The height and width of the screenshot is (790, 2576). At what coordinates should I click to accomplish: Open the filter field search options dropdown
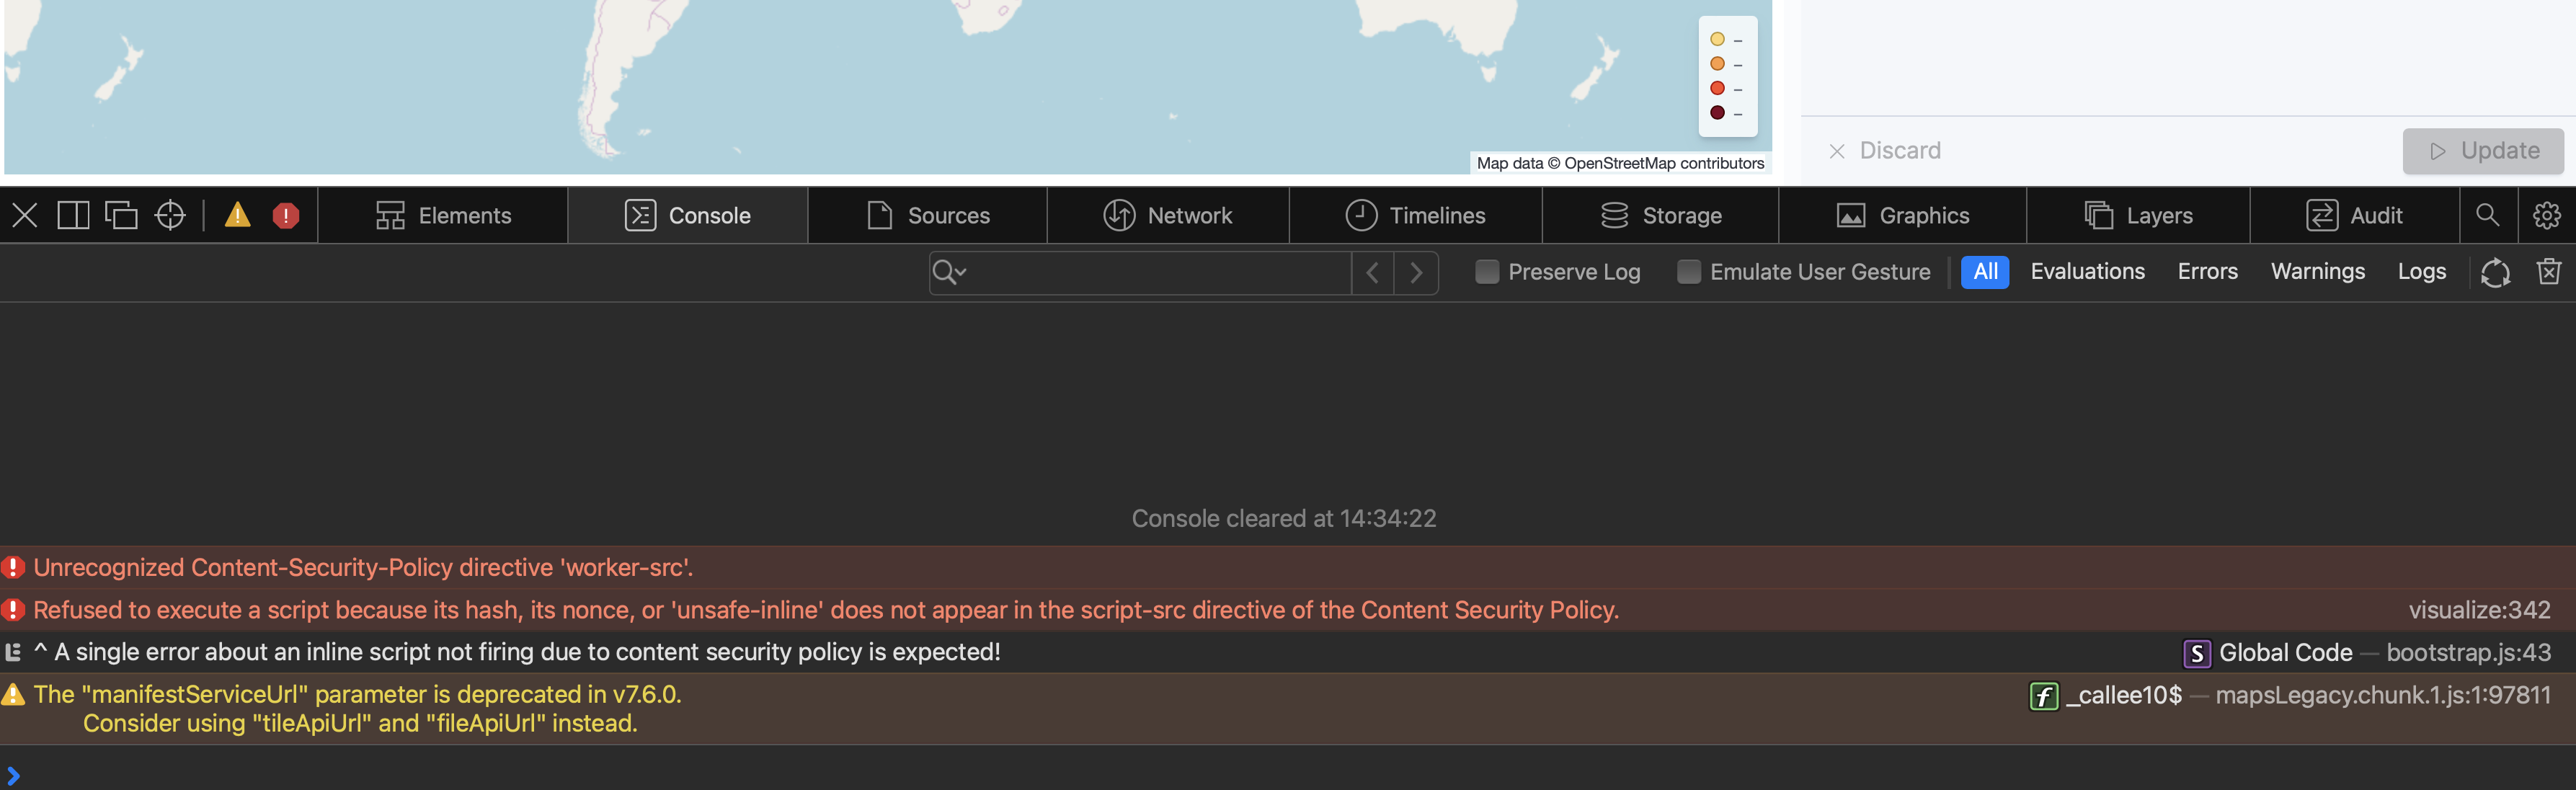948,272
